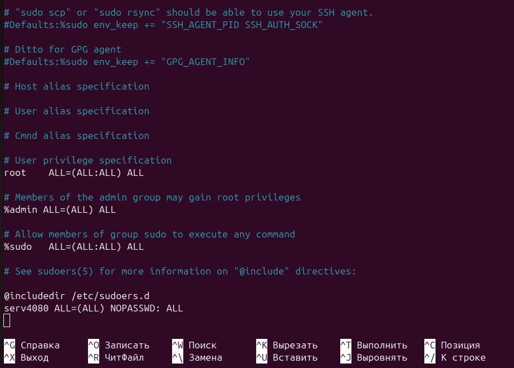Select the ^K Вырезать cut shortcut
This screenshot has width=514, height=368.
[286, 345]
